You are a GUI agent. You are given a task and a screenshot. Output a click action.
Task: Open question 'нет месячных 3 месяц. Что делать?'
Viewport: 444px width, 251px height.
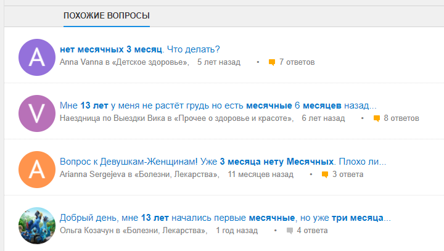pos(139,49)
